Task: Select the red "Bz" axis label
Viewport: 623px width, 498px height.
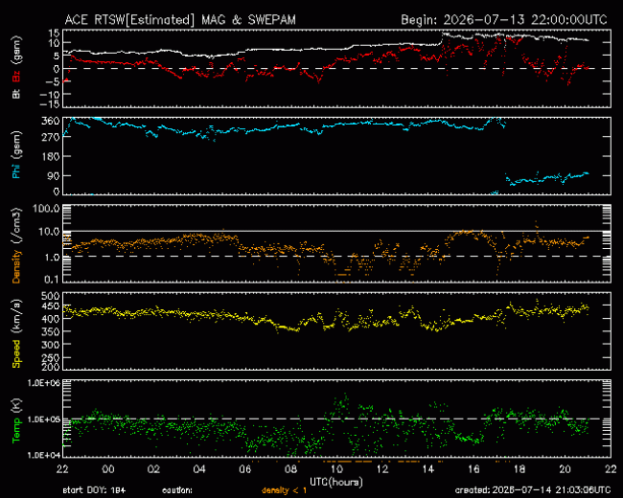Action: point(16,77)
